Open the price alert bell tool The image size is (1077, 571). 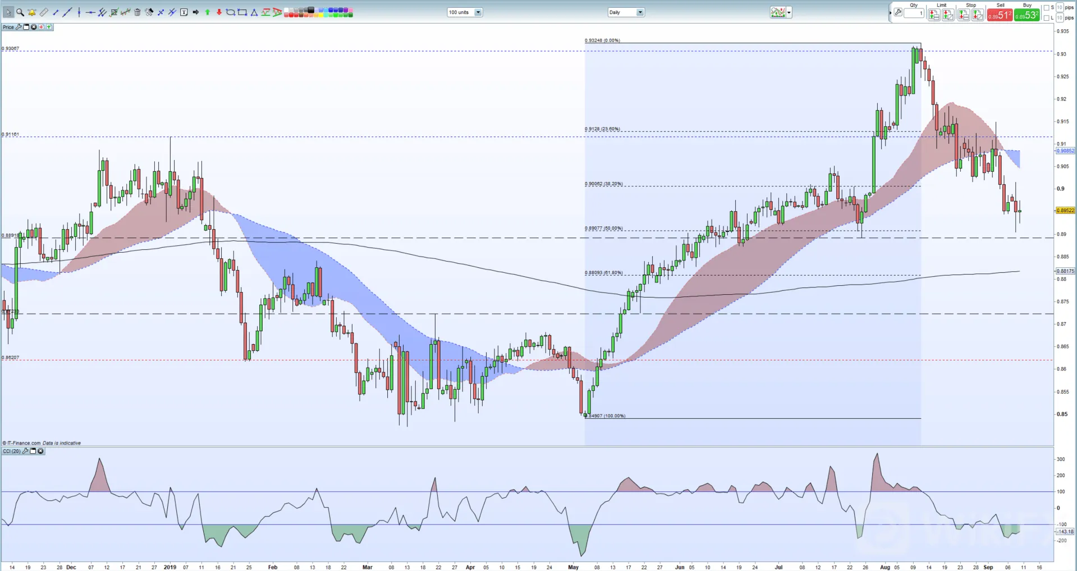(x=32, y=12)
